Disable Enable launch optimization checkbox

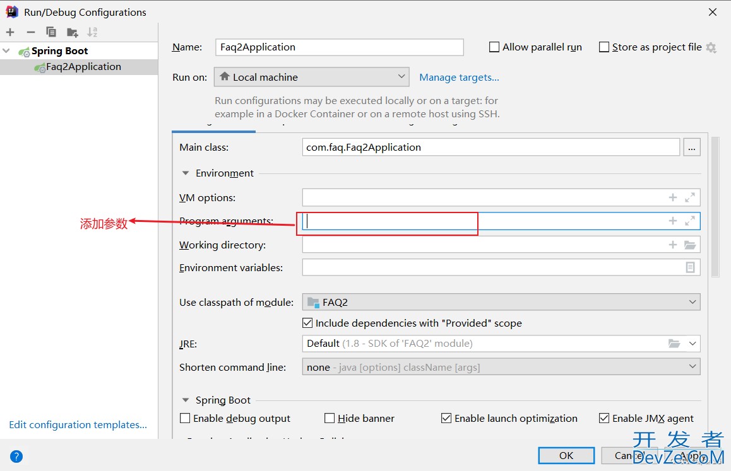pos(446,419)
